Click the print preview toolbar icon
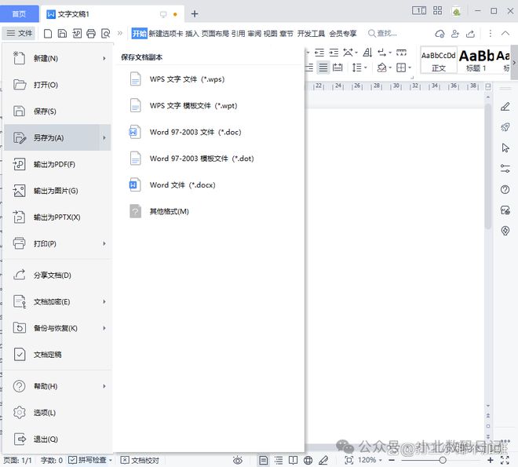 [106, 33]
